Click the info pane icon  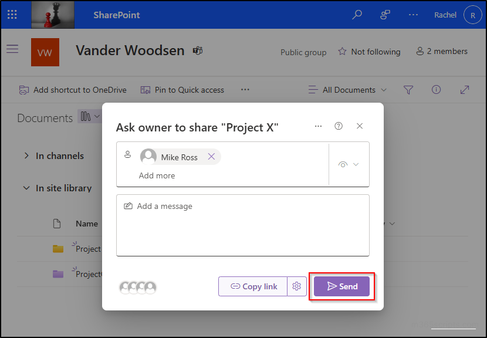click(436, 90)
